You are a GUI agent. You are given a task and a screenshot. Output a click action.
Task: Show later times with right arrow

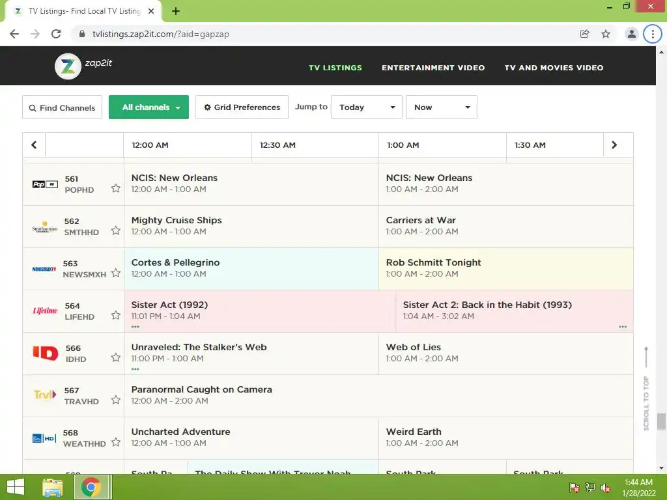[614, 145]
